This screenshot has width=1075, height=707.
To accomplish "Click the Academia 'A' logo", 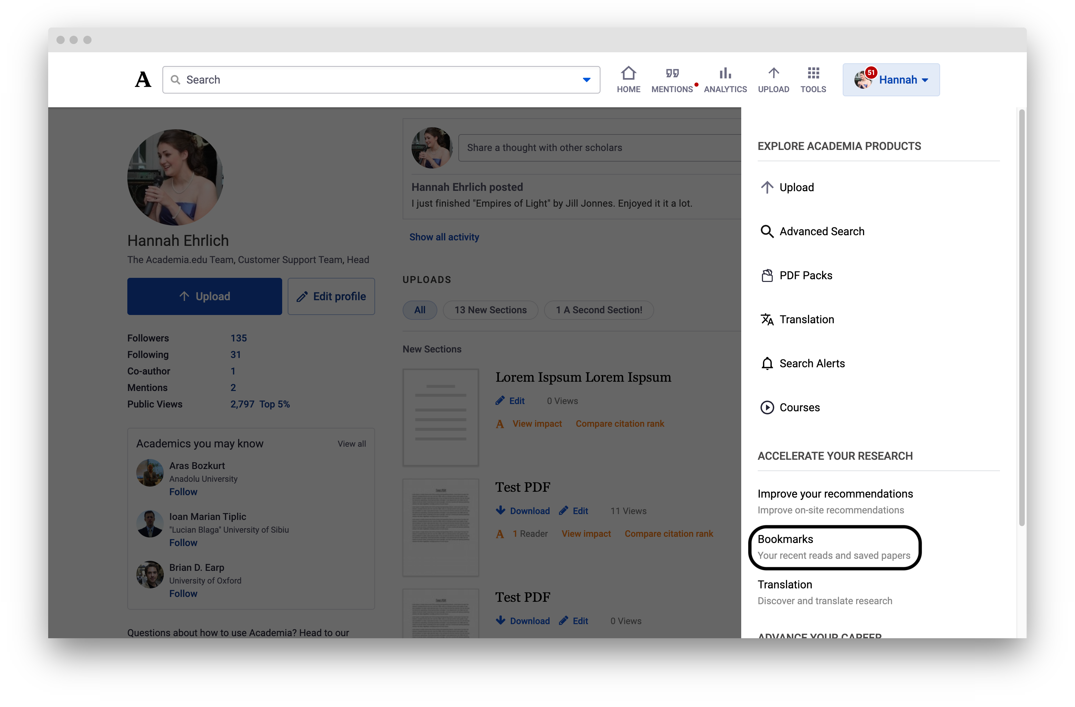I will pyautogui.click(x=143, y=79).
